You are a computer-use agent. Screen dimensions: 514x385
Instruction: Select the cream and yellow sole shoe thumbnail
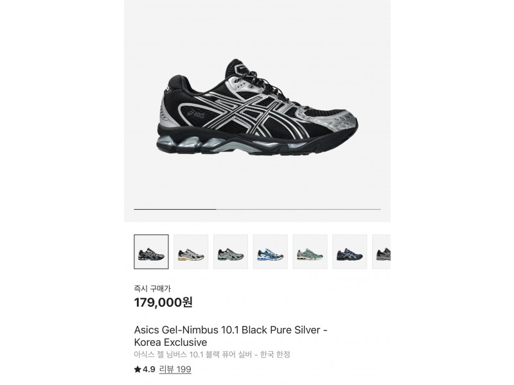[x=191, y=252]
